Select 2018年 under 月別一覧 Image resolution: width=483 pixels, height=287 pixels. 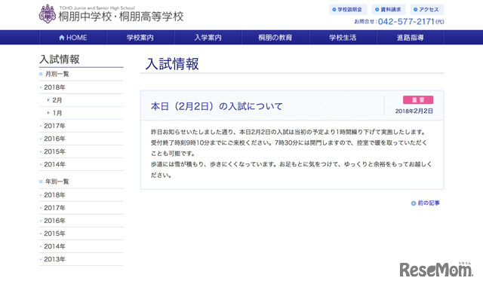[54, 87]
